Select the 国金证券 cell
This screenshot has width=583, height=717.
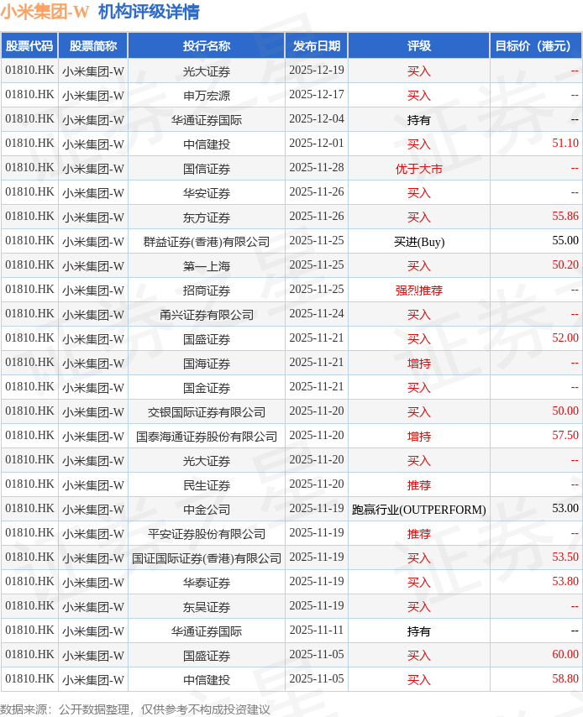click(207, 388)
